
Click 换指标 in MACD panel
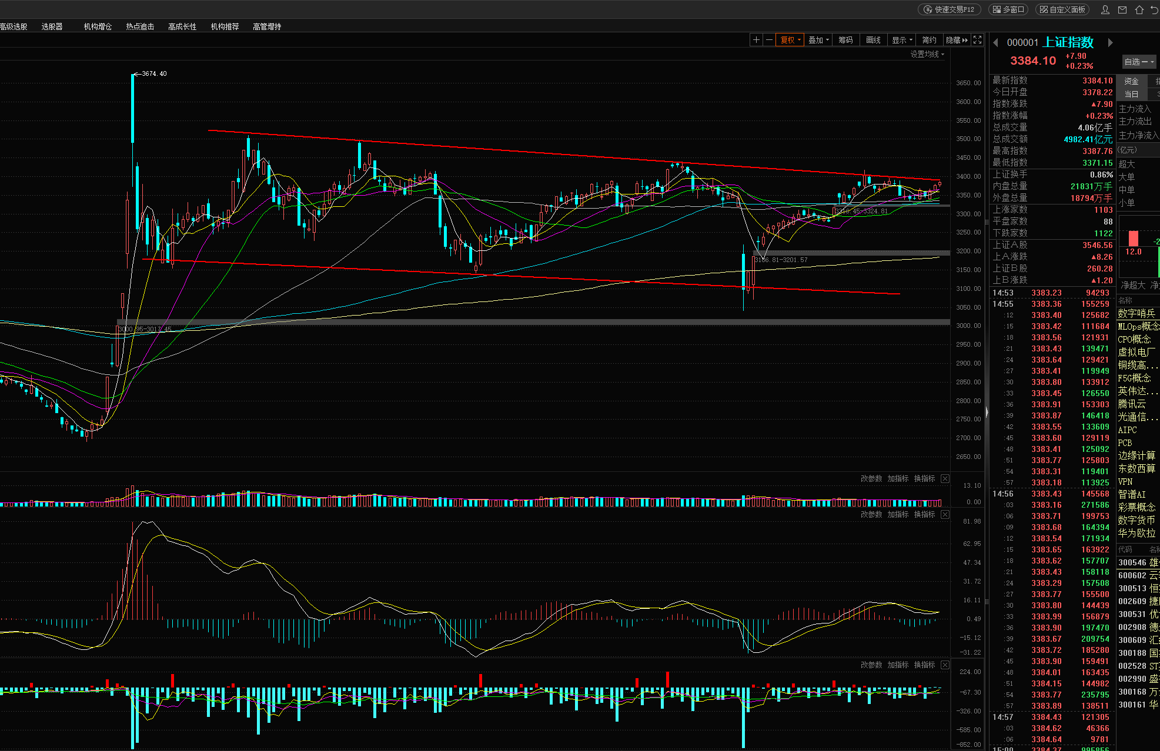(924, 514)
